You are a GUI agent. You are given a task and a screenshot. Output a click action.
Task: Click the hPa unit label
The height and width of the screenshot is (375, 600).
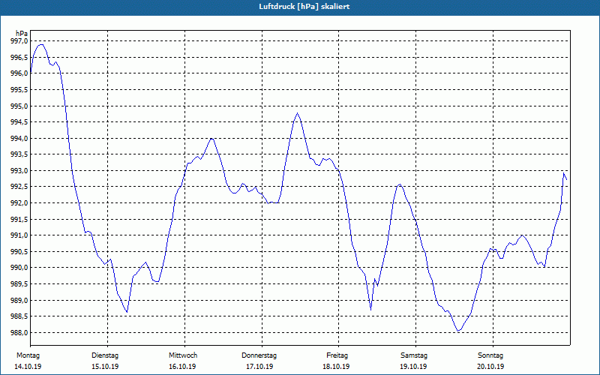(x=22, y=34)
